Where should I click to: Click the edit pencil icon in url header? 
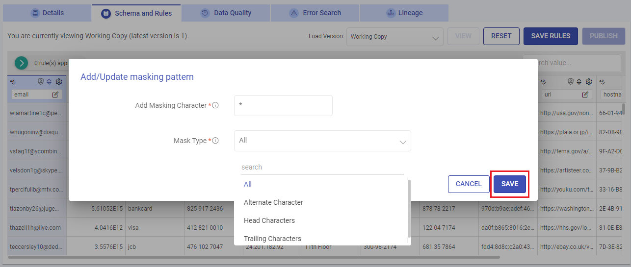tap(585, 94)
